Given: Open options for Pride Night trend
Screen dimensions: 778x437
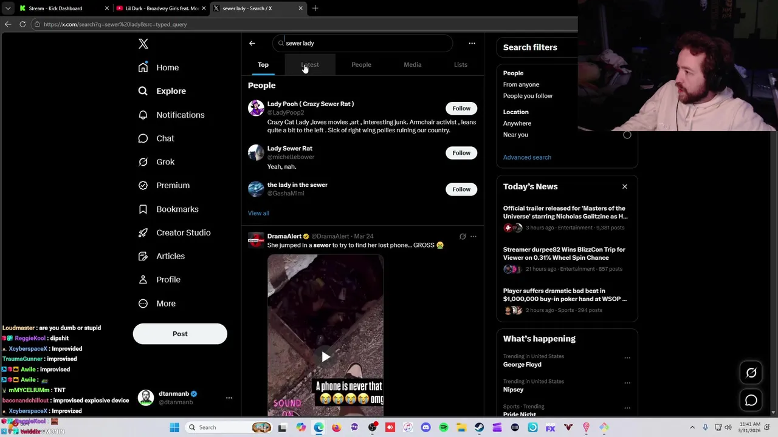Looking at the screenshot, I should (627, 408).
